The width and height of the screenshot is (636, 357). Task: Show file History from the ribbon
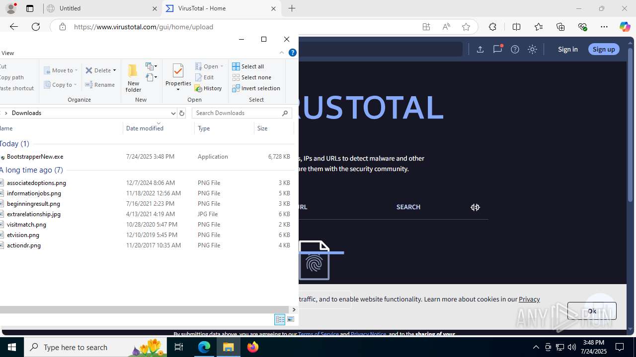tap(209, 88)
